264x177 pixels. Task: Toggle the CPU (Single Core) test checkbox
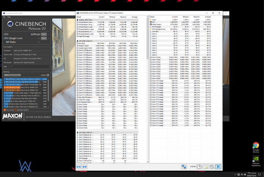(48, 38)
